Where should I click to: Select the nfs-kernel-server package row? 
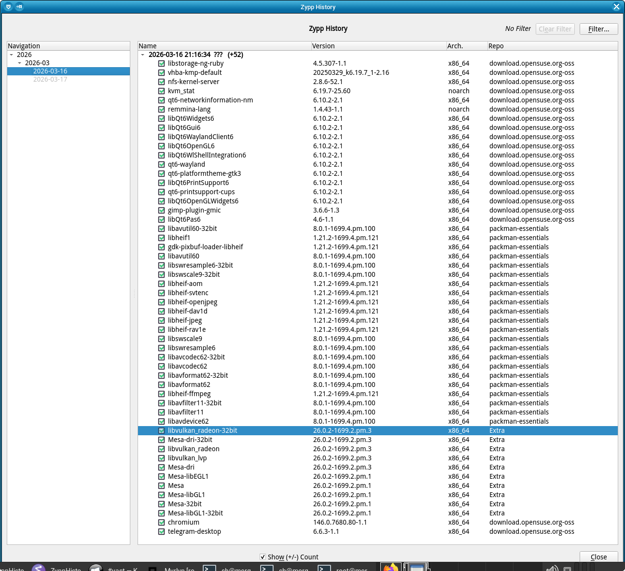coord(194,82)
